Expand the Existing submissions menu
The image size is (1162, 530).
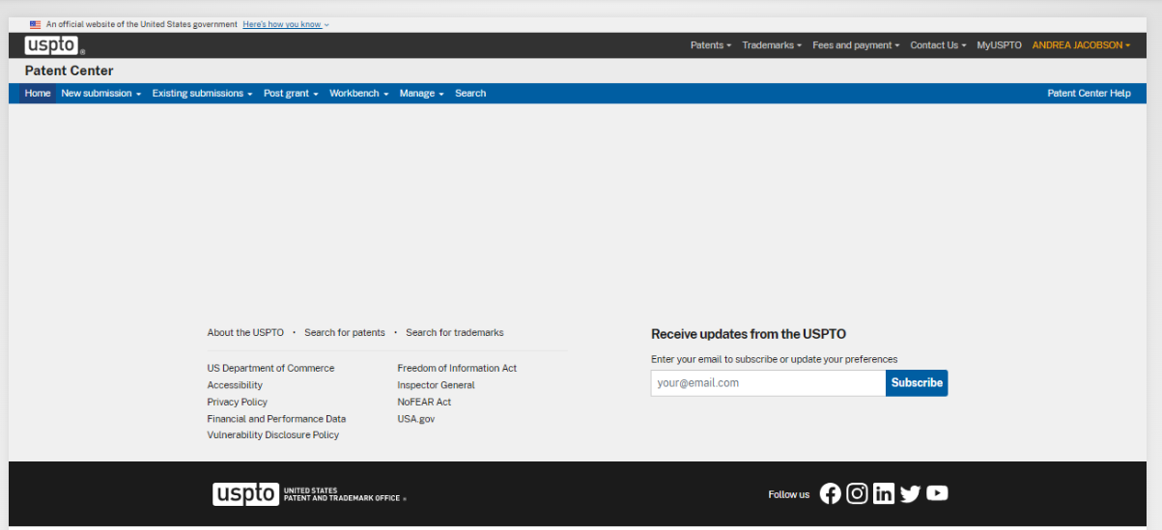pos(203,94)
